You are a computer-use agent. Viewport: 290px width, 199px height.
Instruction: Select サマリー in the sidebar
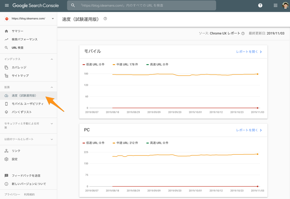coord(17,31)
